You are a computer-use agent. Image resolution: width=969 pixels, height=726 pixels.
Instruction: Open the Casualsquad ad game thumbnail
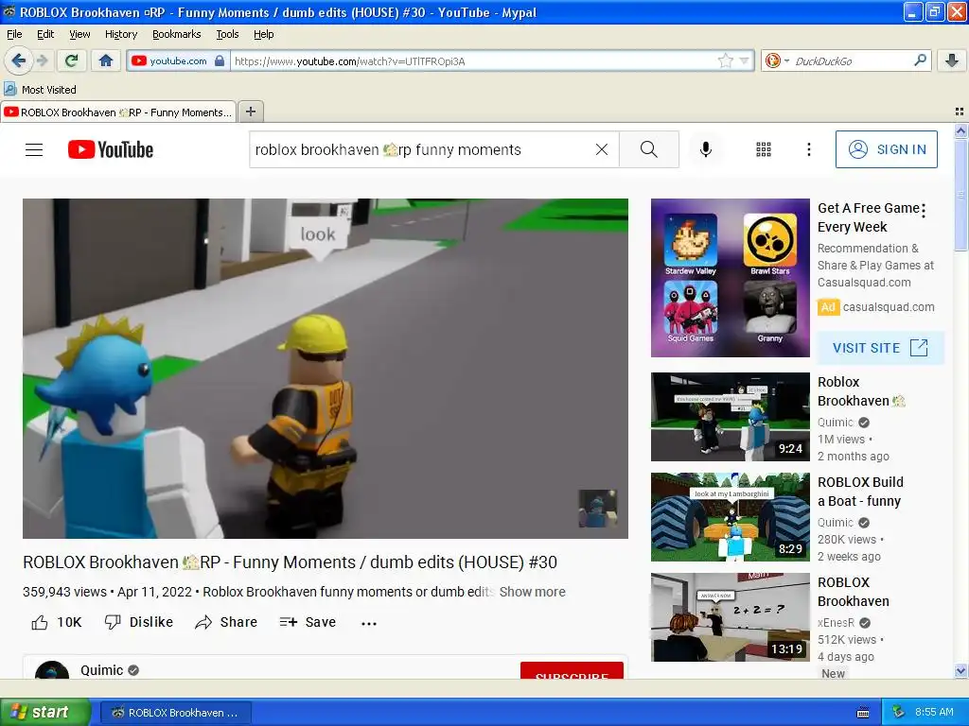[x=730, y=278]
